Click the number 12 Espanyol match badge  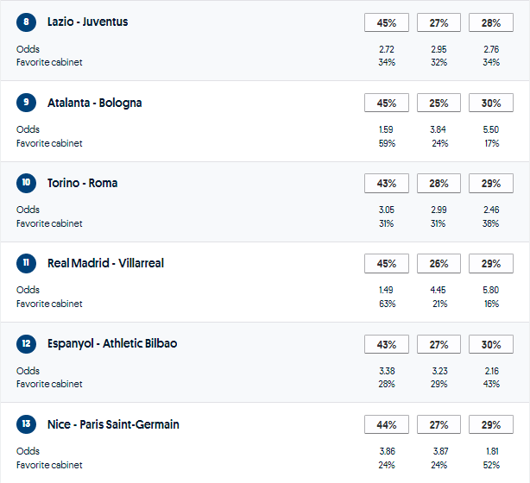[x=27, y=343]
